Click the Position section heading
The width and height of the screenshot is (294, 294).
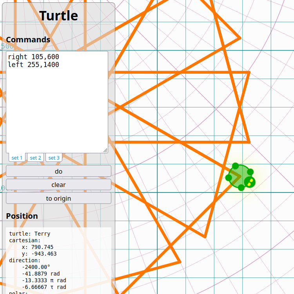click(x=22, y=216)
